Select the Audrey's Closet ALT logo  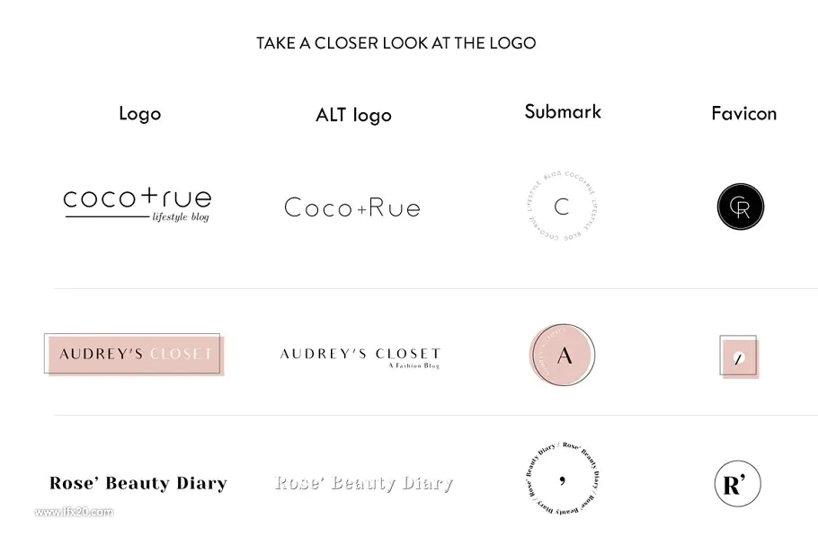click(x=360, y=357)
